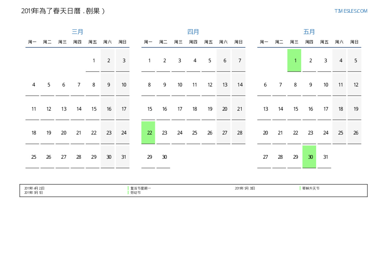Click the 2019年4月22日 legend date
Screen dimensions: 387x274
[x=34, y=188]
